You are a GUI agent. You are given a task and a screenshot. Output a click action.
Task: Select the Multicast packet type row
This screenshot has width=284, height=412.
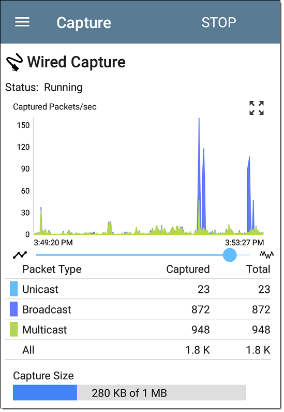tap(138, 330)
